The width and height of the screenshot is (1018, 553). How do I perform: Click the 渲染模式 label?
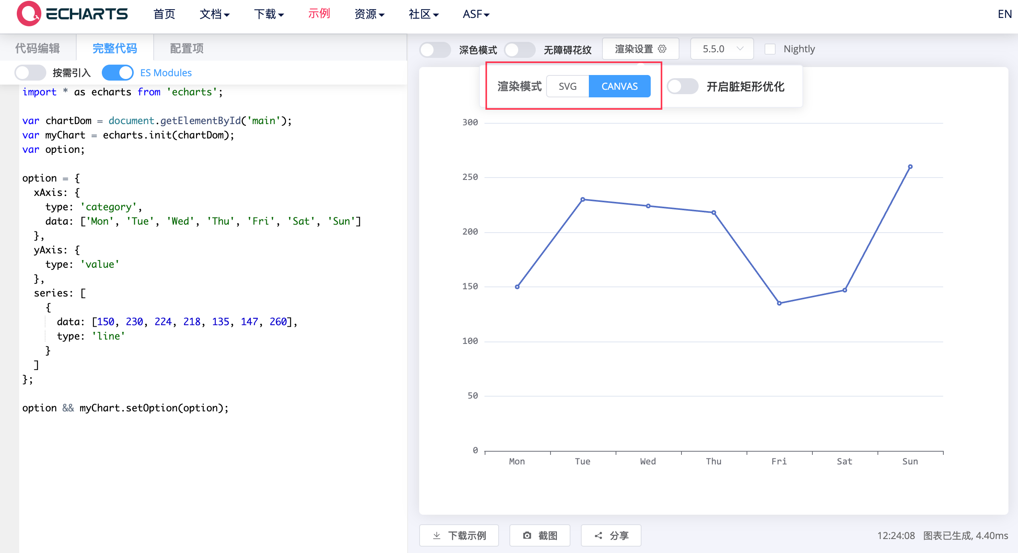click(x=519, y=86)
